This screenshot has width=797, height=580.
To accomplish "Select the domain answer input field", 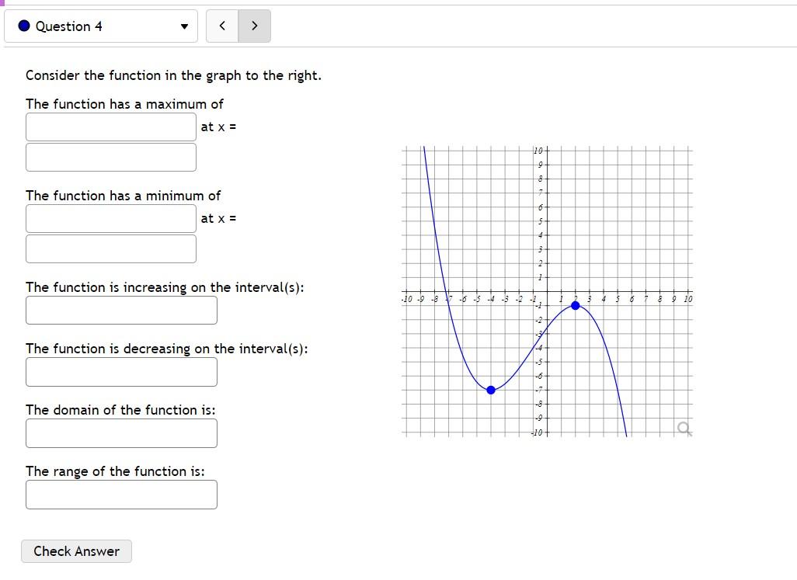I will click(x=121, y=432).
